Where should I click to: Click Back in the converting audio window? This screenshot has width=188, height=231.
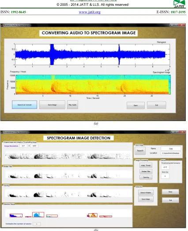135,106
